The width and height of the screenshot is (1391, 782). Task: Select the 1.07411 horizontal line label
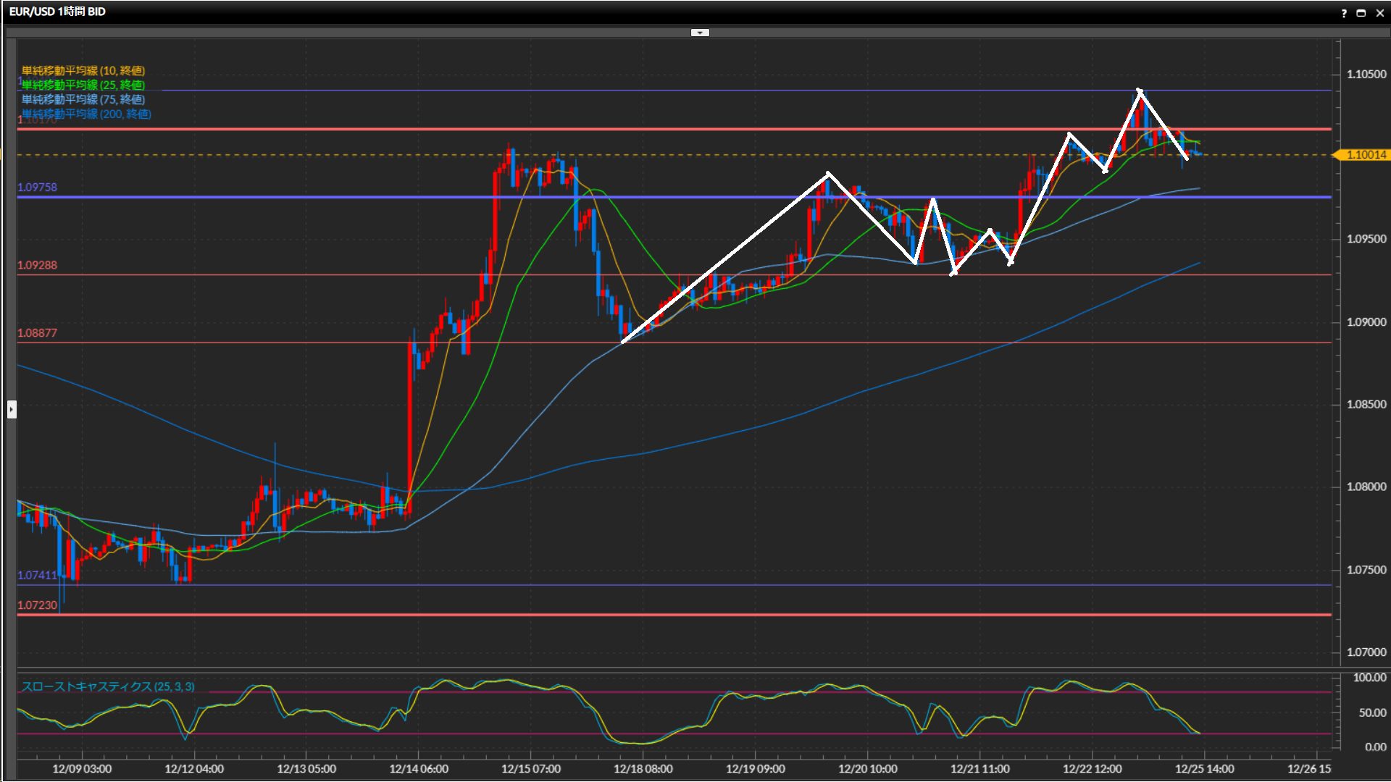point(37,575)
